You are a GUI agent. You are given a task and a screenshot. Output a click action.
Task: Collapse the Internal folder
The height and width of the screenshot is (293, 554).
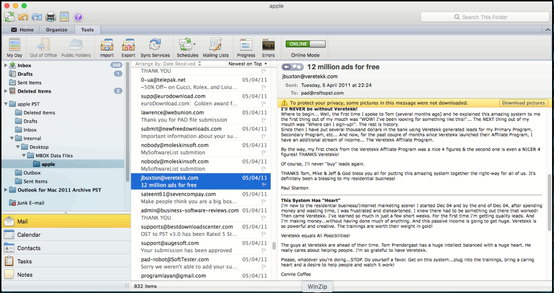(12, 138)
